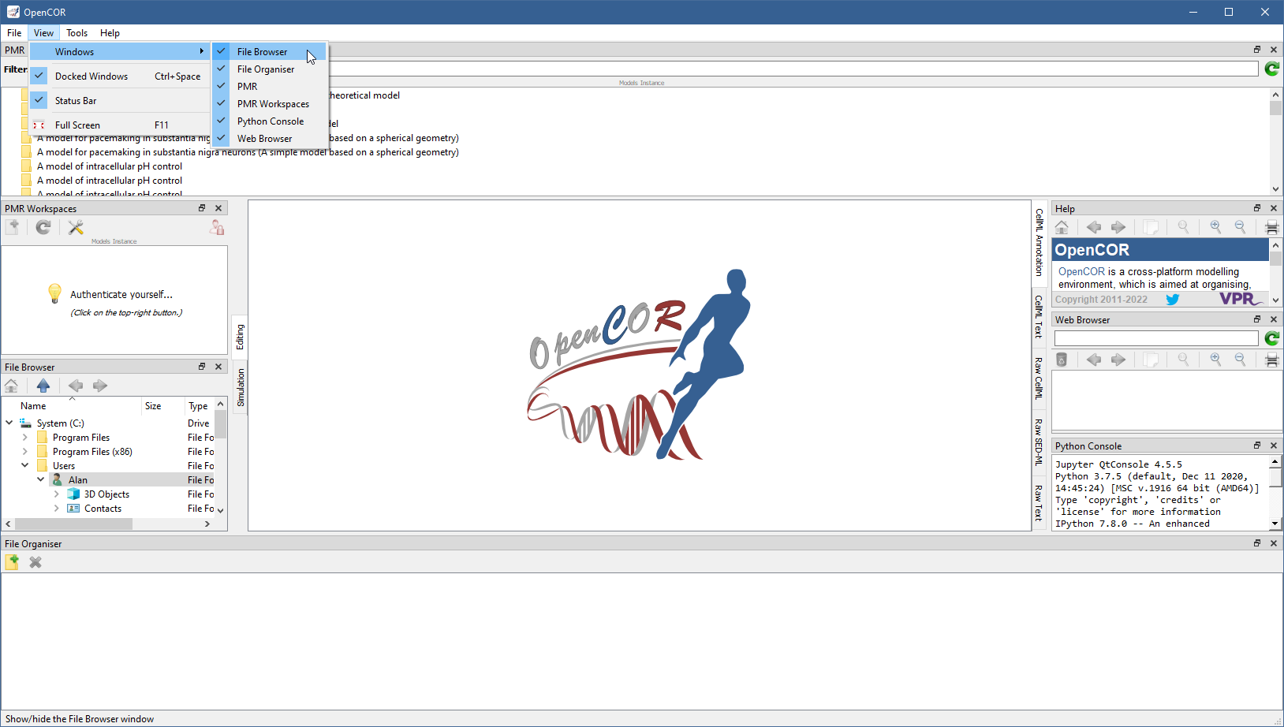The width and height of the screenshot is (1284, 727).
Task: Click the Web Browser URL field
Action: [1155, 338]
